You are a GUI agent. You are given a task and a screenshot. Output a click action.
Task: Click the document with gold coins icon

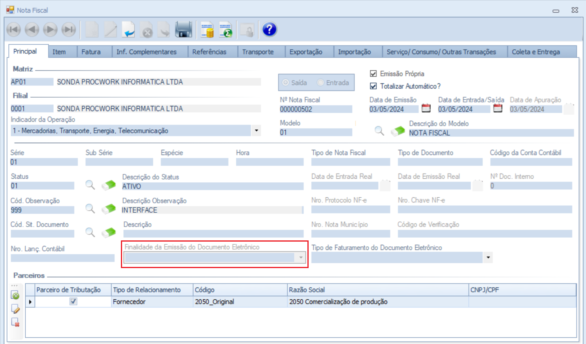(x=207, y=30)
